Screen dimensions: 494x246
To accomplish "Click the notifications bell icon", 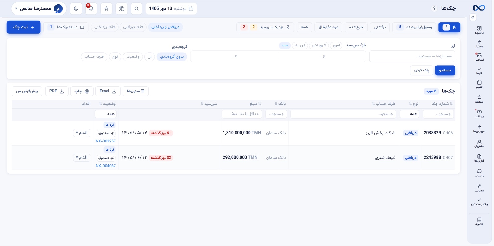I will [91, 9].
